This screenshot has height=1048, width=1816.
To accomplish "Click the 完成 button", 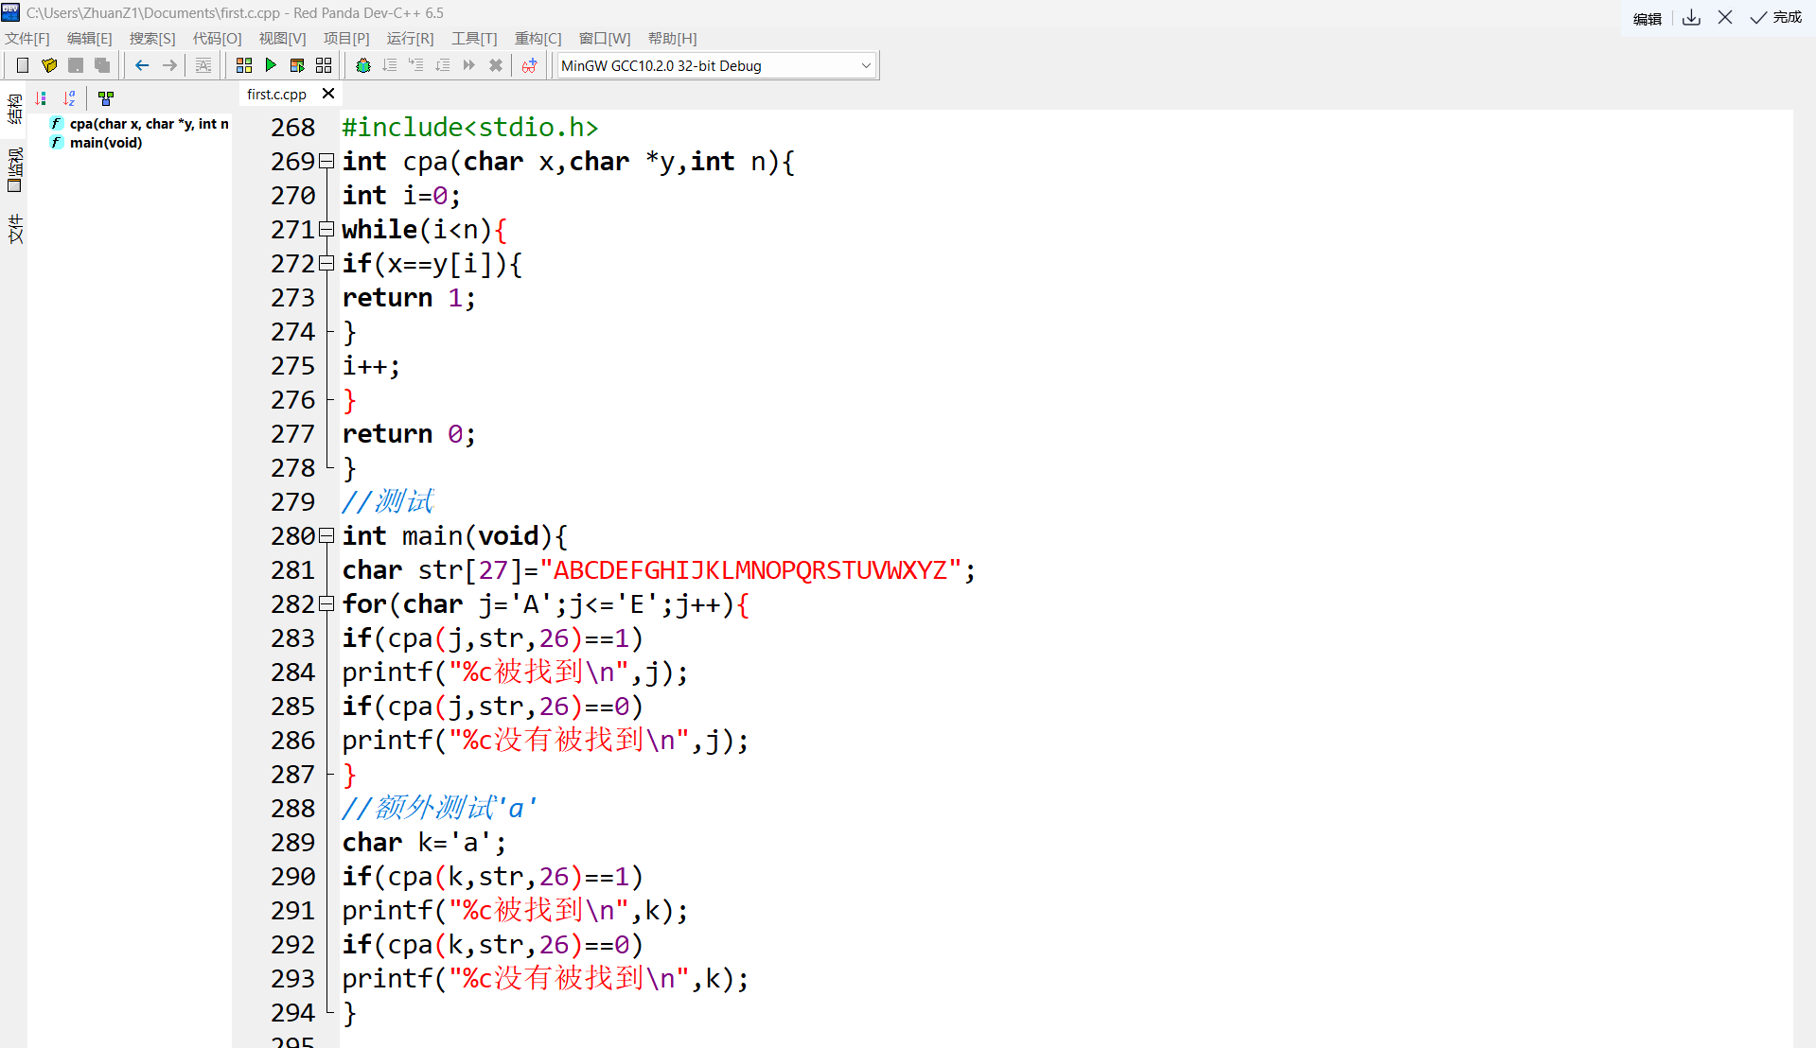I will [x=1776, y=17].
